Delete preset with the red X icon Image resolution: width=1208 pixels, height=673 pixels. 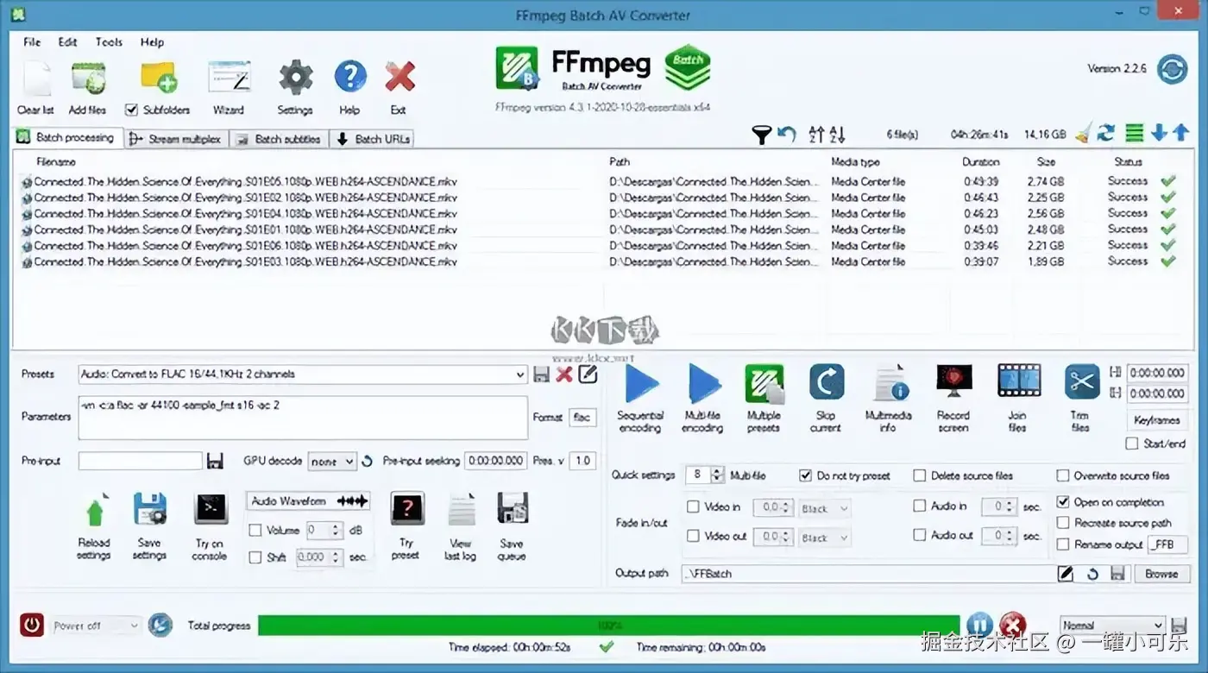564,374
